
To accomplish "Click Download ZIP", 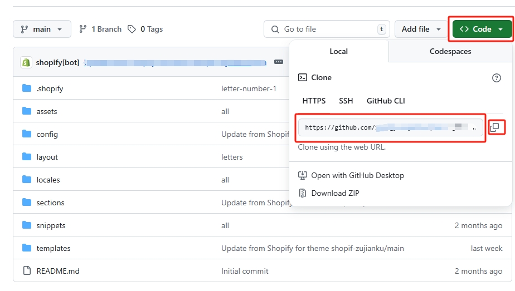I will pos(329,193).
